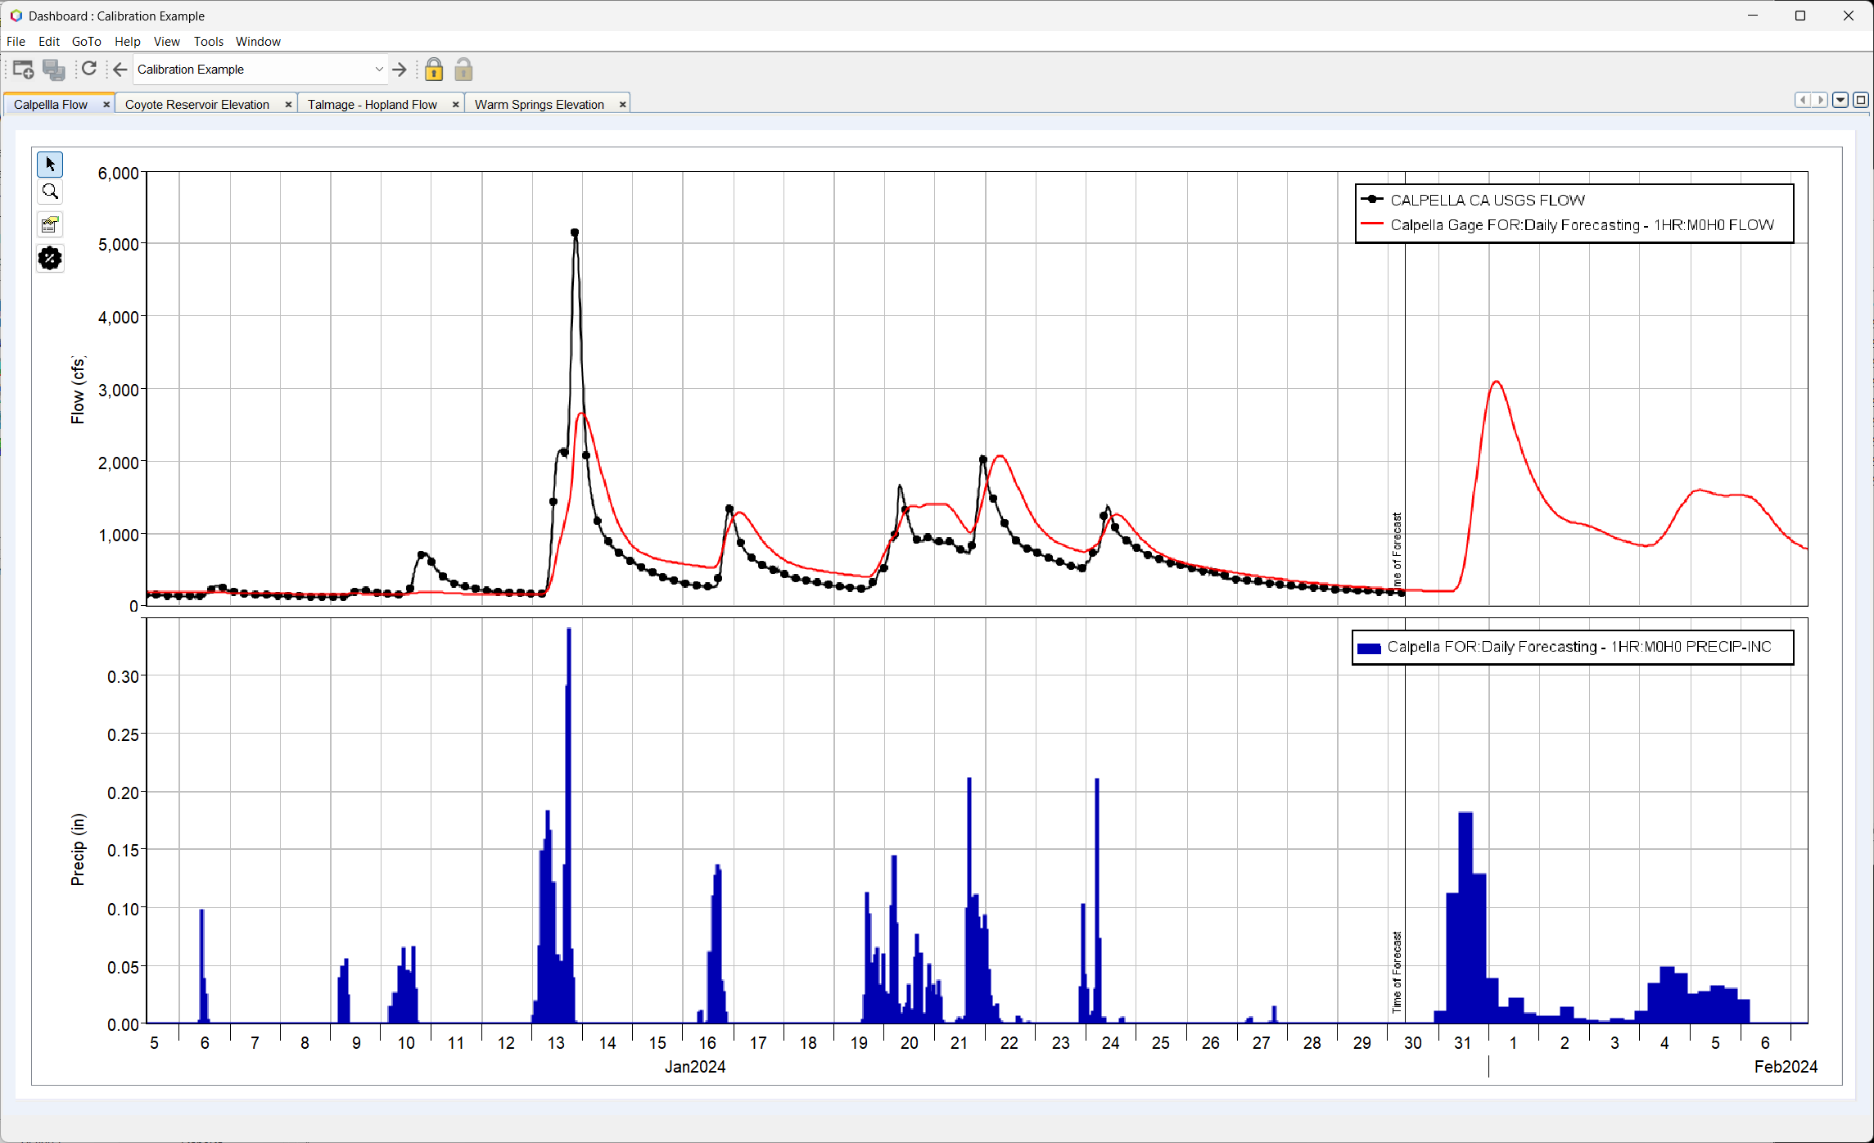Close the Talmage - Hopland Flow tab
The image size is (1874, 1143).
456,104
